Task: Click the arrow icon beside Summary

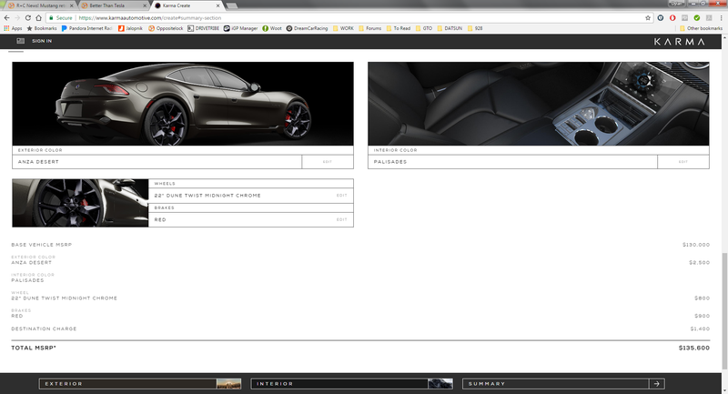Action: point(656,384)
